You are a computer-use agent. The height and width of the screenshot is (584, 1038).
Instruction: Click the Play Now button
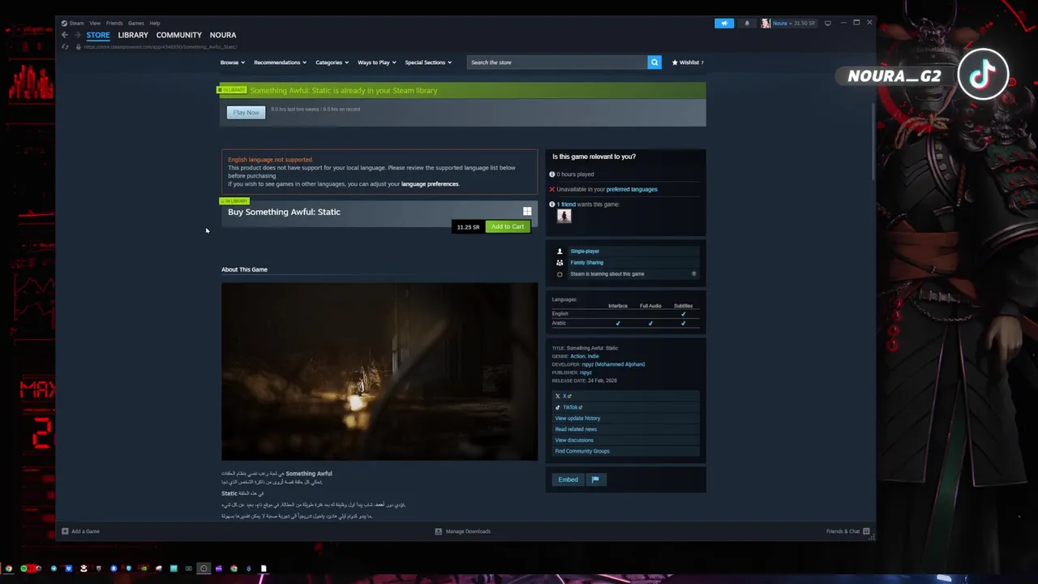[x=247, y=113]
